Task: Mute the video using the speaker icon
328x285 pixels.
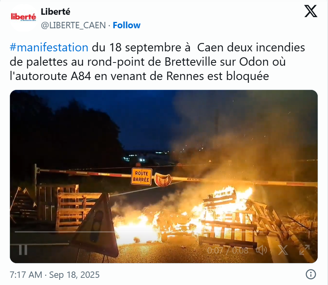Action: [x=262, y=250]
